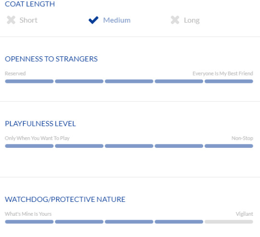Click the X icon beside Long
This screenshot has height=237, width=260.
click(x=175, y=20)
